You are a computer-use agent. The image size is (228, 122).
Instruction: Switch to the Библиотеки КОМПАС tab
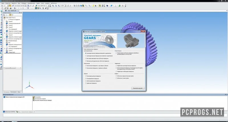[x=9, y=112]
